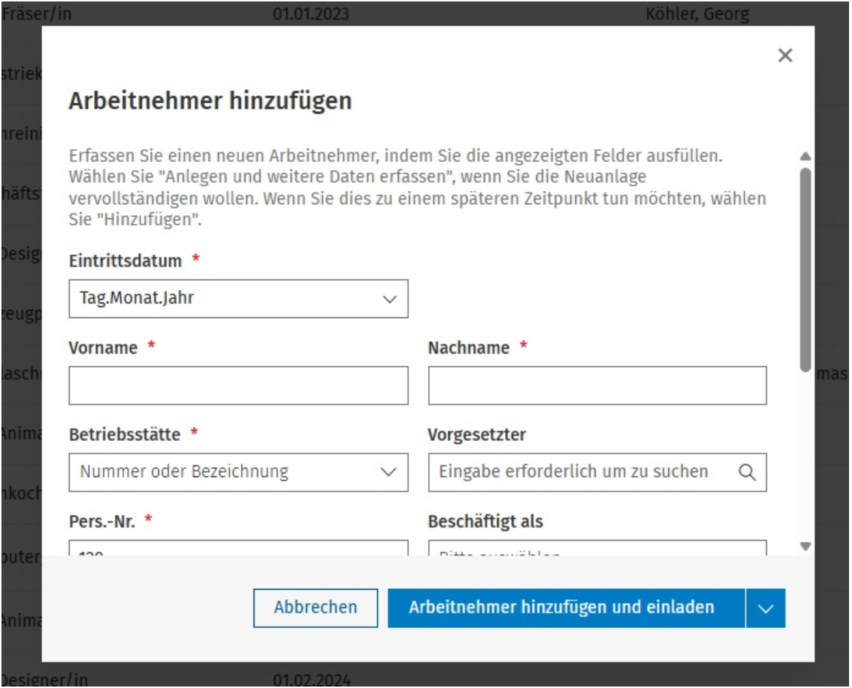The width and height of the screenshot is (852, 688).
Task: Close the Arbeitnehmer hinzufügen dialog with X
Action: (x=785, y=55)
